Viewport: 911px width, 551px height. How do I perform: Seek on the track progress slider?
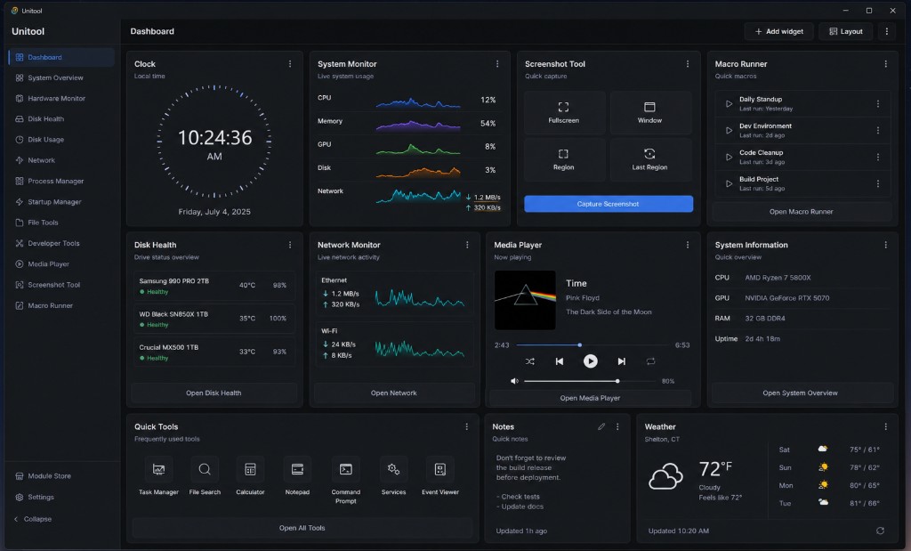coord(592,345)
